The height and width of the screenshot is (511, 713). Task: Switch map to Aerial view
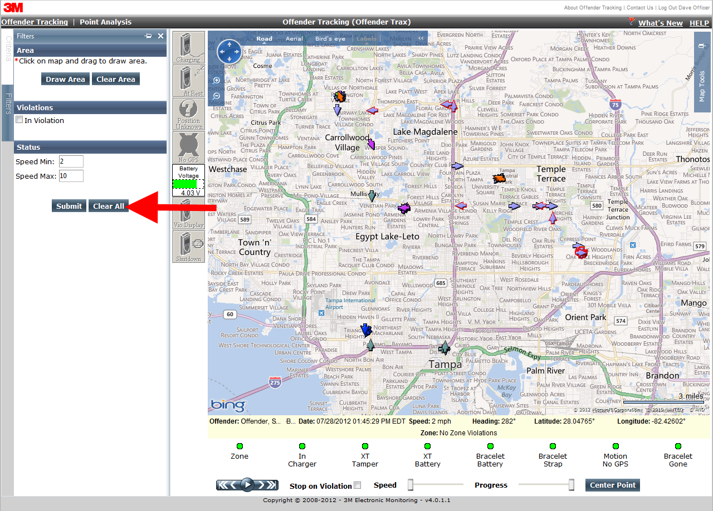(x=294, y=38)
